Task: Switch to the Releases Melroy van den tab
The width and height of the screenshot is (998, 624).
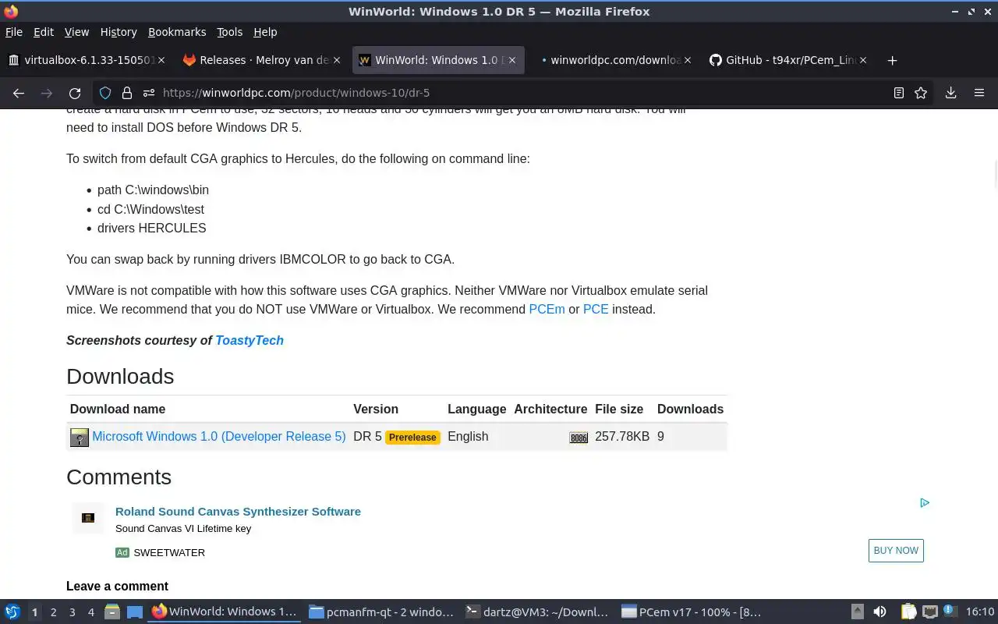Action: (x=261, y=60)
